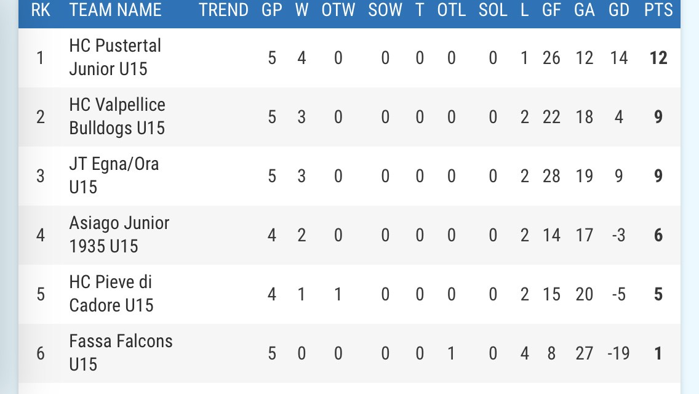Click the SOW column header
Image resolution: width=699 pixels, height=394 pixels.
pyautogui.click(x=385, y=10)
